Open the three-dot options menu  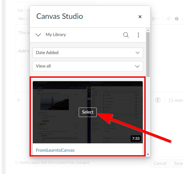pos(138,35)
